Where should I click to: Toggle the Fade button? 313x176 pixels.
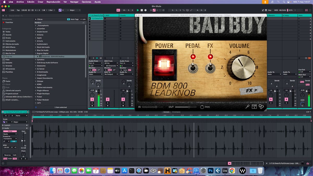5,159
